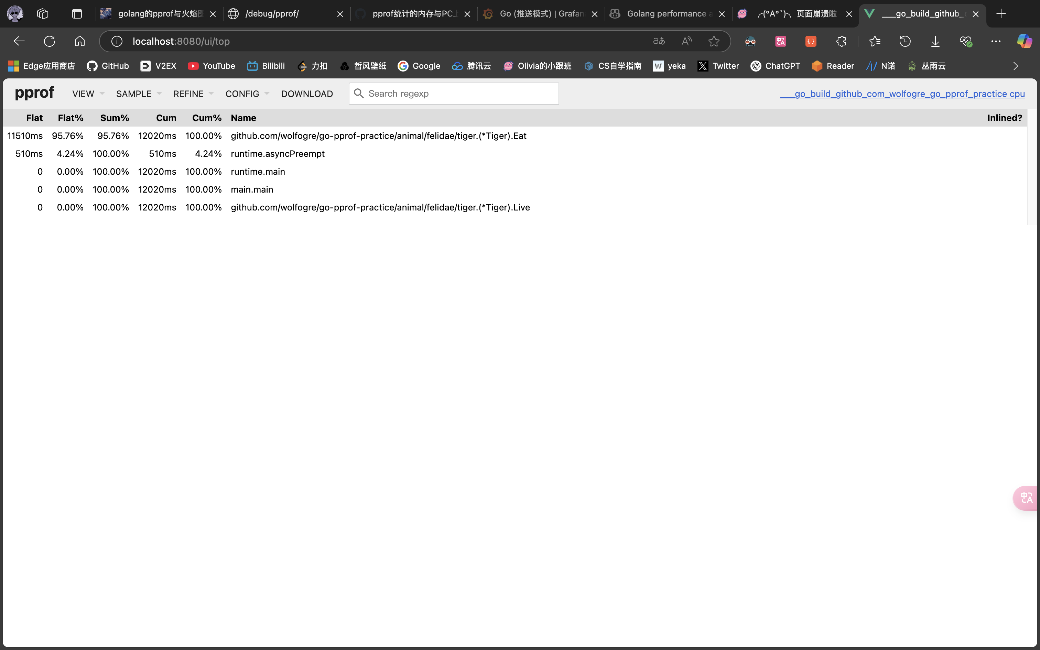Open the browser extensions puzzle icon
Image resolution: width=1040 pixels, height=650 pixels.
click(x=841, y=41)
